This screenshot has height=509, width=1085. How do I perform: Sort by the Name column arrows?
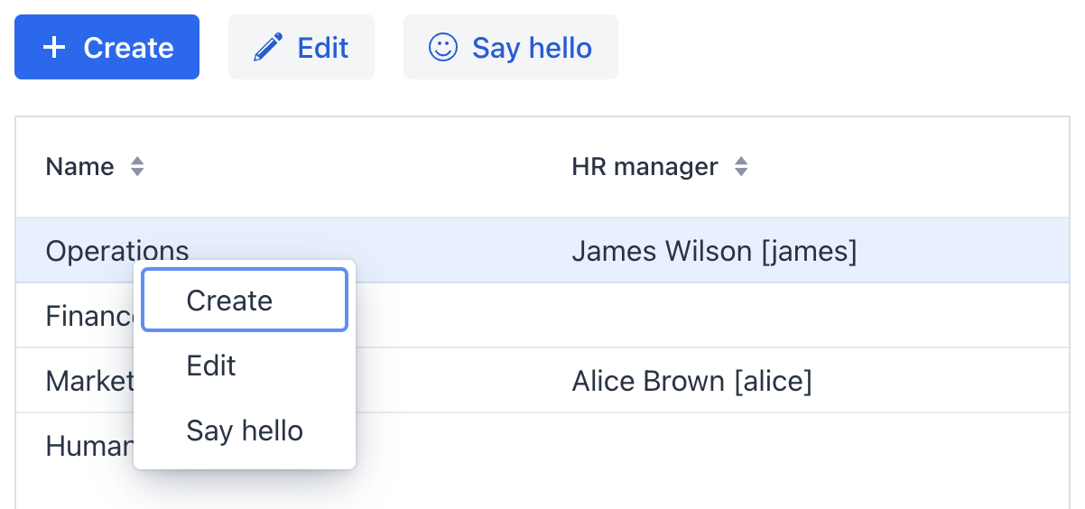coord(137,167)
